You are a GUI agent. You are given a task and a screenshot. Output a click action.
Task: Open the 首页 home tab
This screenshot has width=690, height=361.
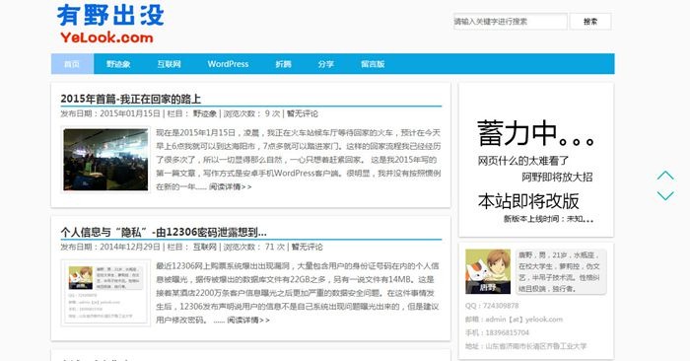(x=72, y=64)
